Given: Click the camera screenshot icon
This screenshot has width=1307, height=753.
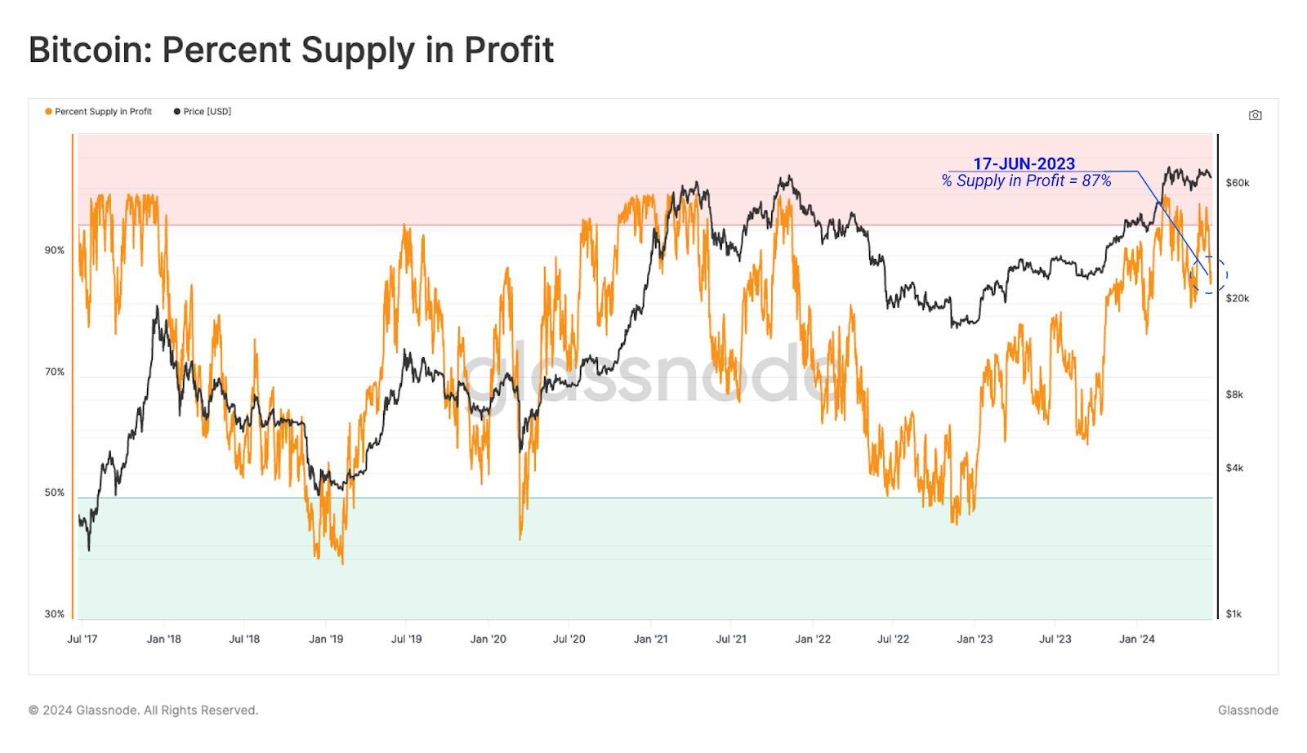Looking at the screenshot, I should click(x=1255, y=115).
